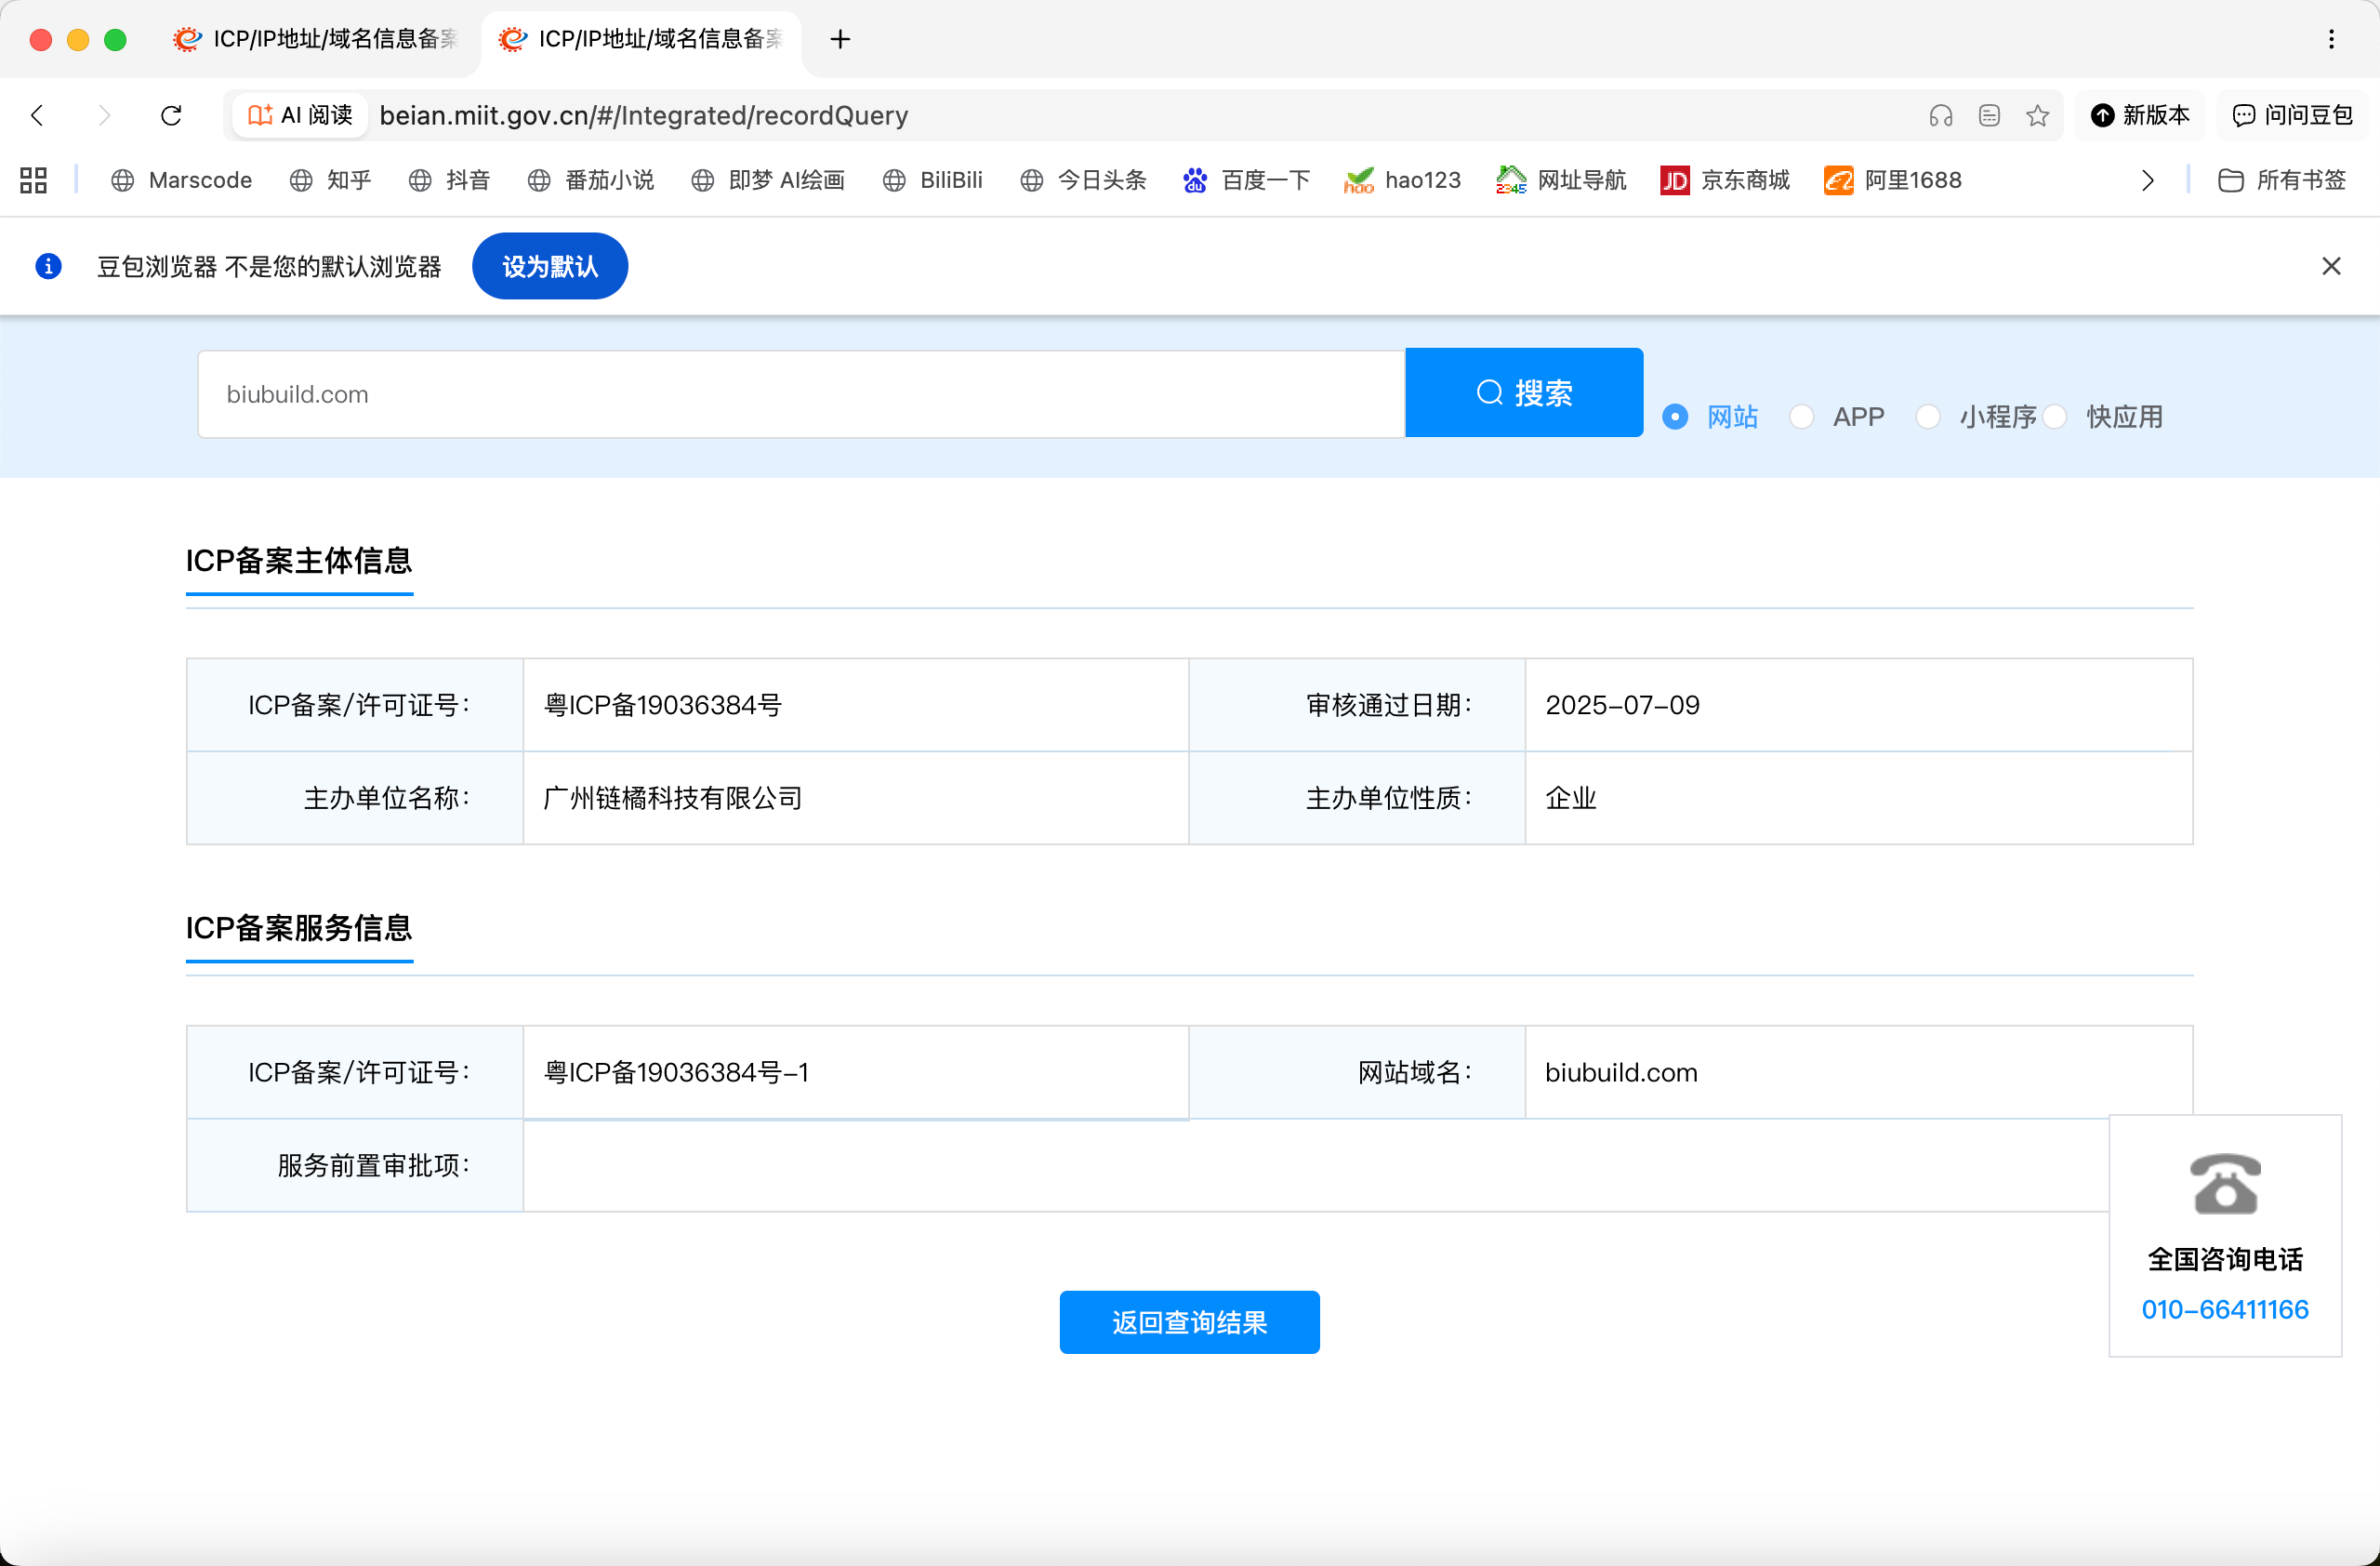Image resolution: width=2380 pixels, height=1566 pixels.
Task: Select the 快应用 radio button
Action: (x=2056, y=416)
